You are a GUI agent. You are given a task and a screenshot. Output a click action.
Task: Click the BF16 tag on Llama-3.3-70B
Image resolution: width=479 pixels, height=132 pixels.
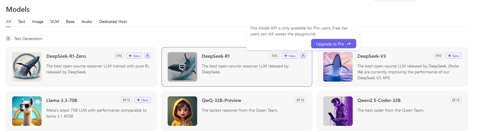126,100
